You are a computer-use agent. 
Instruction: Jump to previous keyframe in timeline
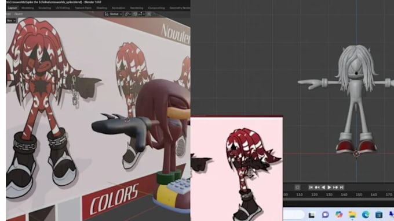(317, 187)
